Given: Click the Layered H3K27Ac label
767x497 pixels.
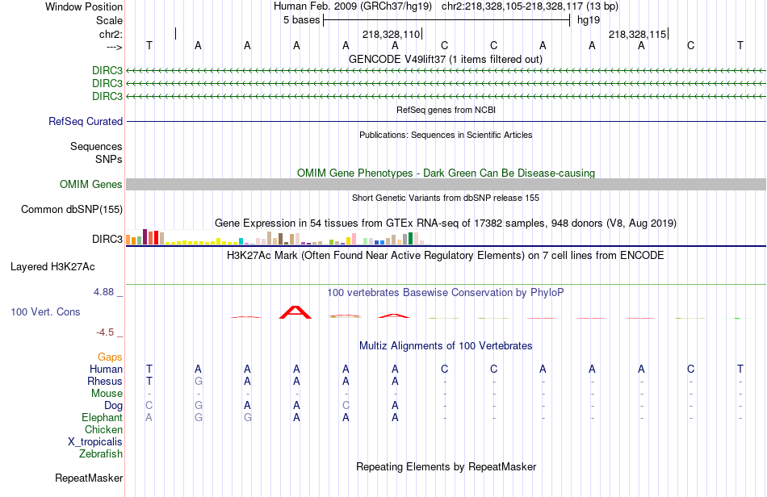Looking at the screenshot, I should [52, 267].
